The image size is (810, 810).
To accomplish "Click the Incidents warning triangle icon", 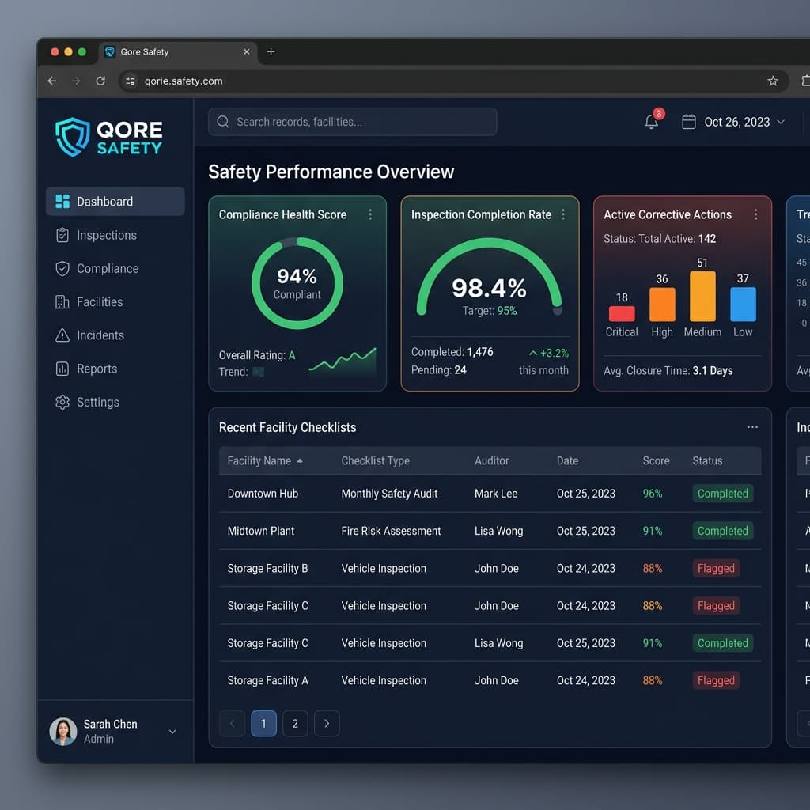I will click(62, 335).
